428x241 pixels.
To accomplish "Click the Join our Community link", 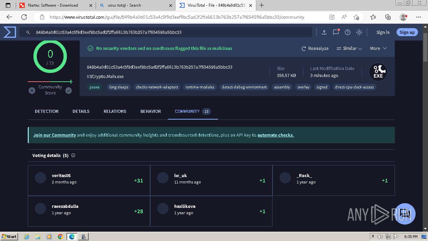I will [x=55, y=135].
